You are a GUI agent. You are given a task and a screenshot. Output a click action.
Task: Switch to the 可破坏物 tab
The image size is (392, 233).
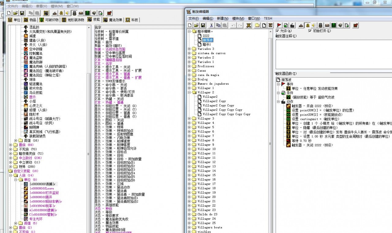coord(49,20)
